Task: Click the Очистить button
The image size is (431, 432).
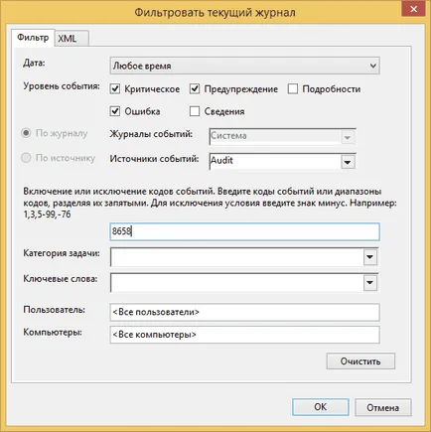Action: 360,361
